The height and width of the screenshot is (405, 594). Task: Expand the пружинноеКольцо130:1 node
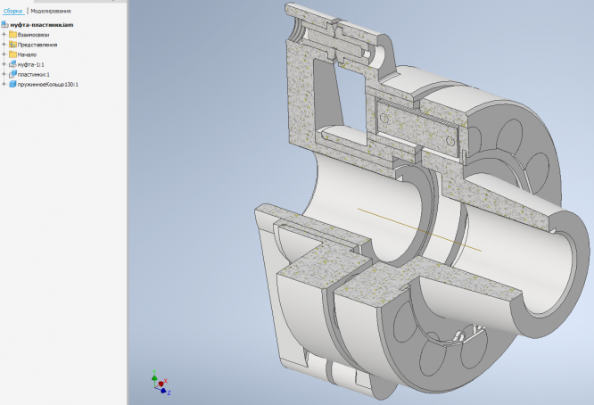pyautogui.click(x=4, y=85)
